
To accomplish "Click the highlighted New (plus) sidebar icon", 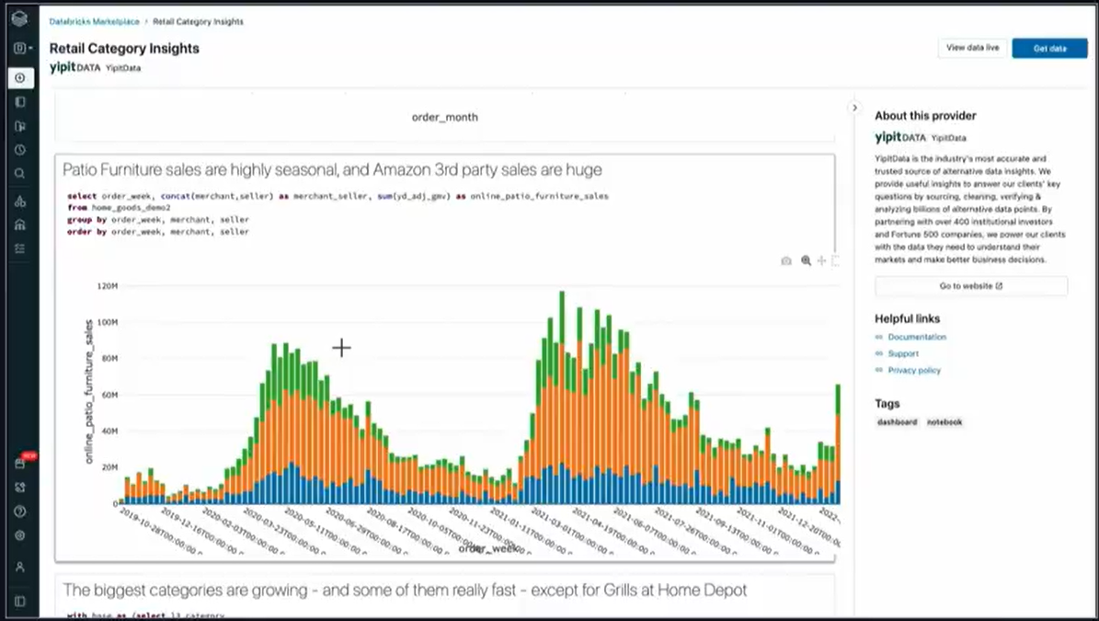I will pos(20,78).
